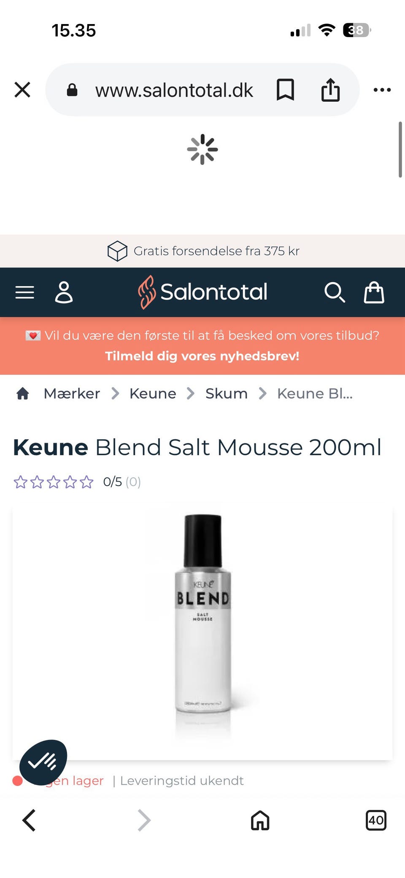
Task: Click the star rating row
Action: [54, 482]
